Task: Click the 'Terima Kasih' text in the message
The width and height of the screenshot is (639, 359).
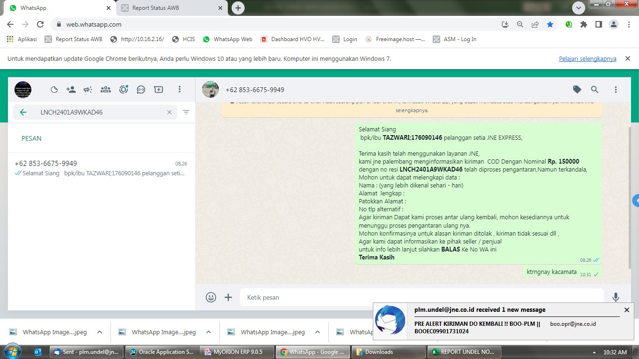Action: [x=377, y=257]
